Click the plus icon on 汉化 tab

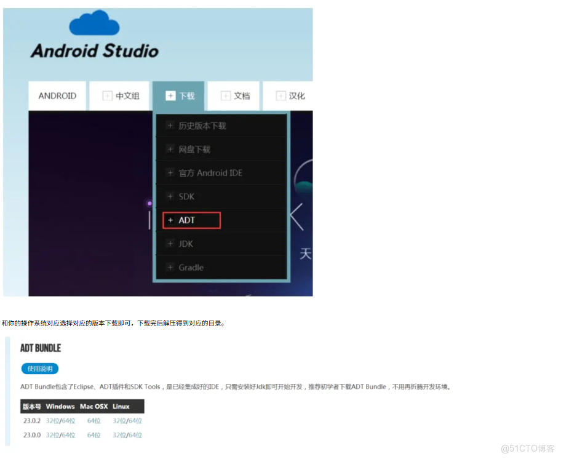[280, 96]
